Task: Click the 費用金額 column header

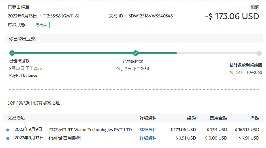Action: [x=218, y=118]
